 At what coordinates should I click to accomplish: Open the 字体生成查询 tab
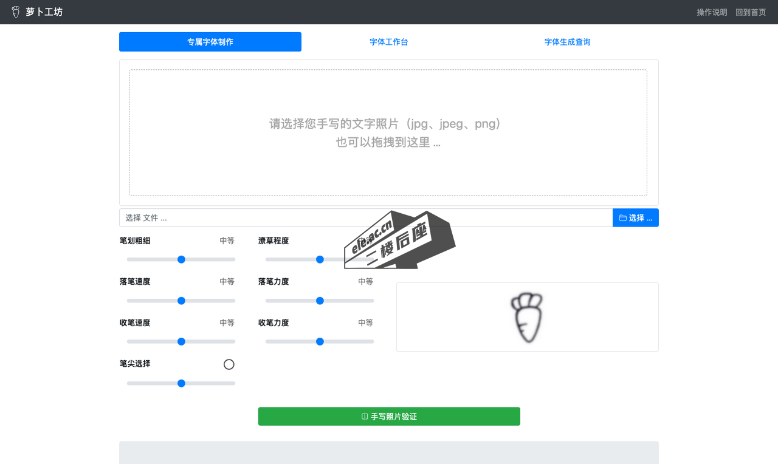coord(568,42)
